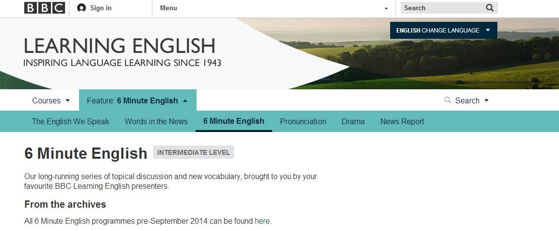Click the magnifier icon beside lower Search

coord(448,100)
